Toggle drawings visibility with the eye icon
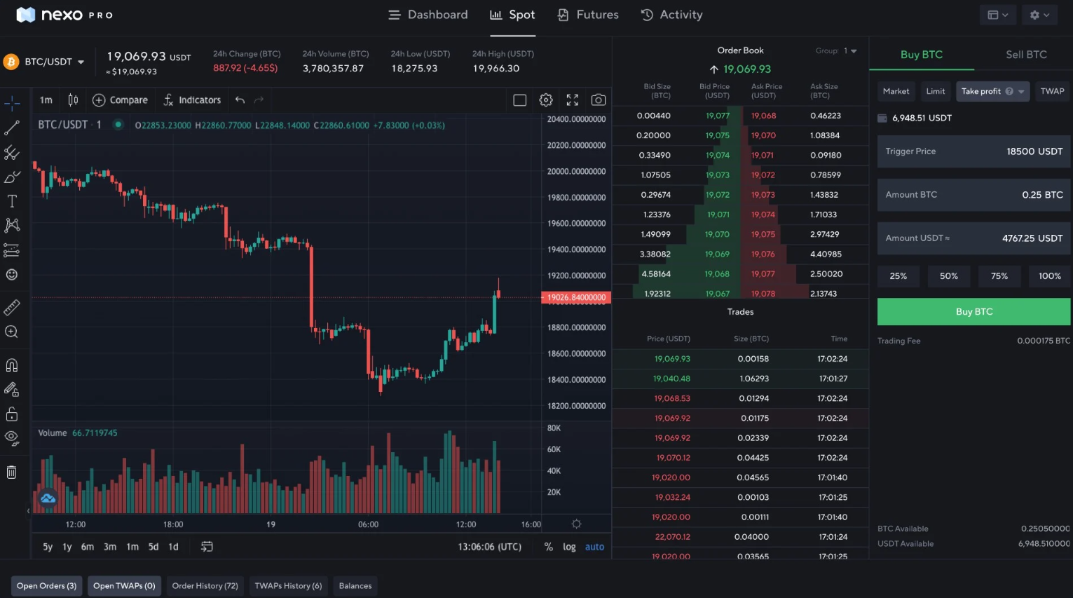The width and height of the screenshot is (1073, 598). [x=13, y=437]
